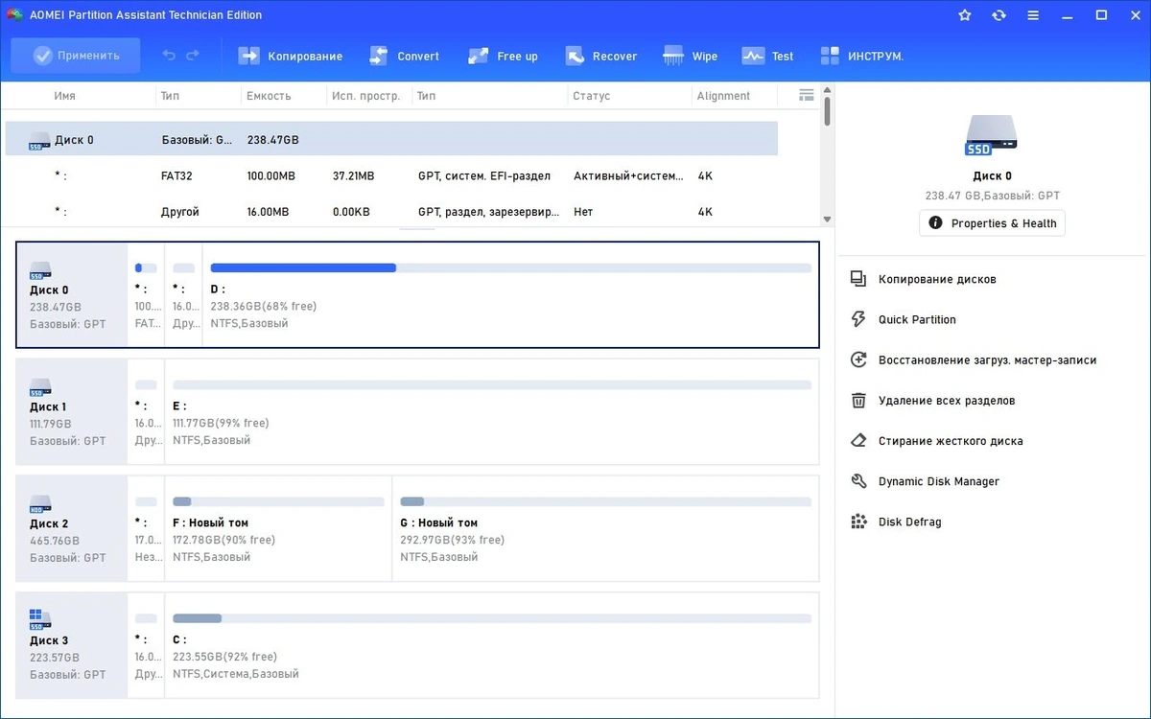Select the G: Новый том partition
Screen dimensions: 1151x719
point(606,528)
